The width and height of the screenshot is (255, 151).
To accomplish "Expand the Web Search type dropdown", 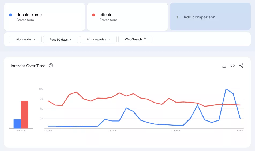I will pos(135,39).
